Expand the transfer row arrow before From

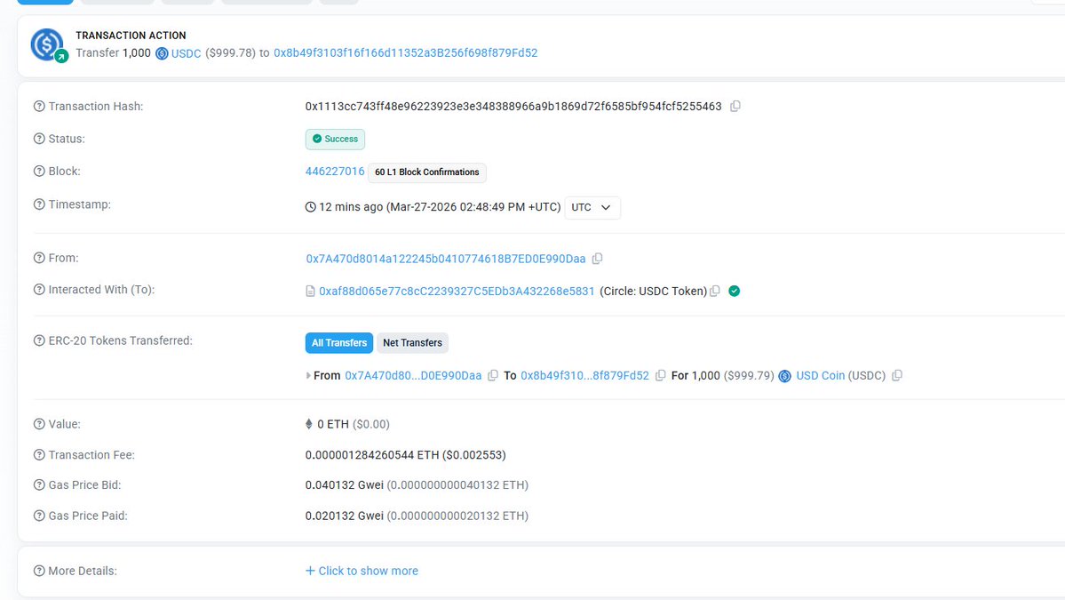tap(308, 375)
